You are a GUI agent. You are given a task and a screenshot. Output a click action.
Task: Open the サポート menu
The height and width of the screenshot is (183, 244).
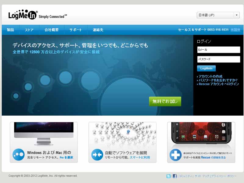[x=75, y=30]
